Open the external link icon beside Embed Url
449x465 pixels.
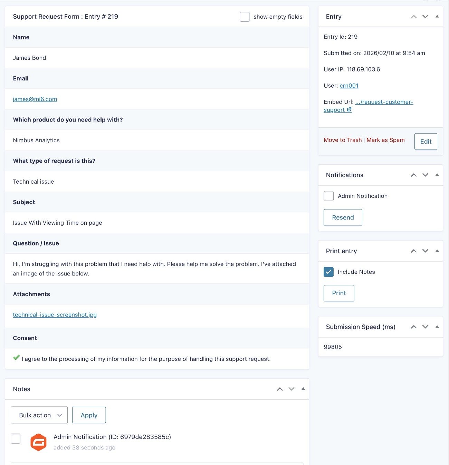349,109
